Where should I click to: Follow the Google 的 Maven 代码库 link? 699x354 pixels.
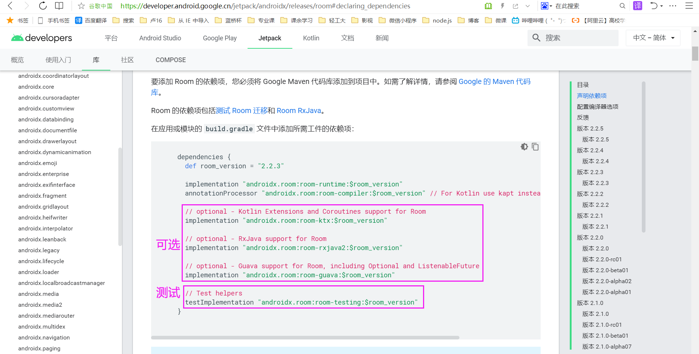(494, 81)
